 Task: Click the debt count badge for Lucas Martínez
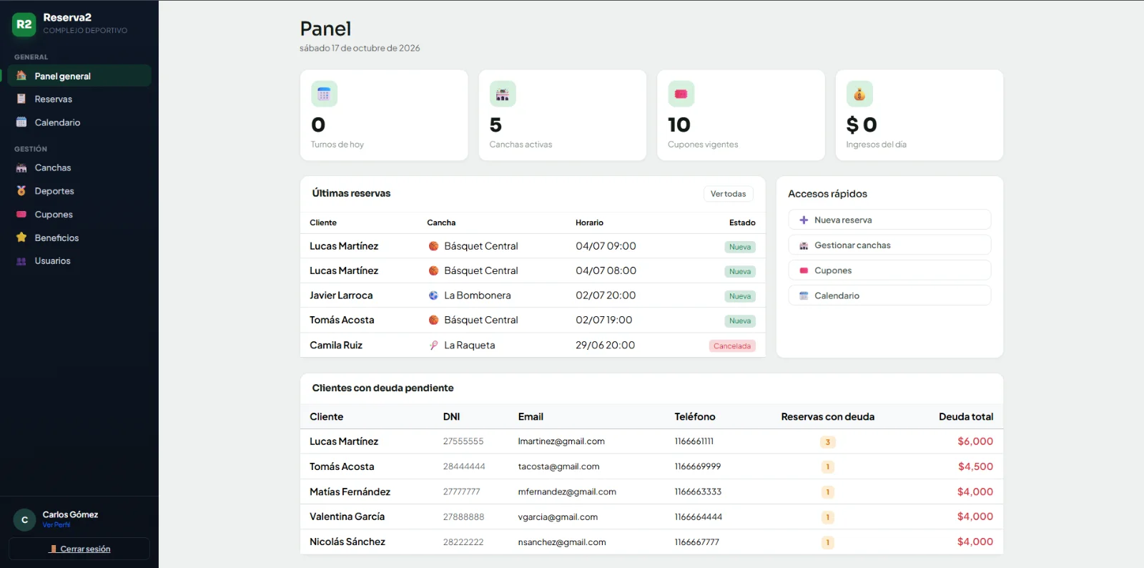tap(828, 442)
